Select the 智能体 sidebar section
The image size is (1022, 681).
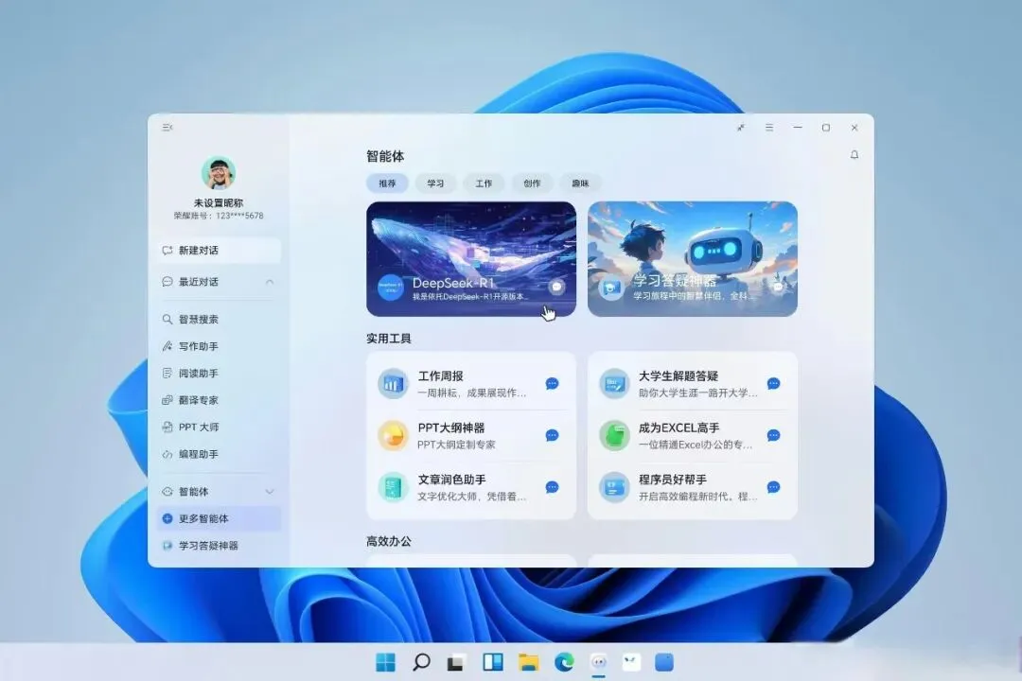219,492
